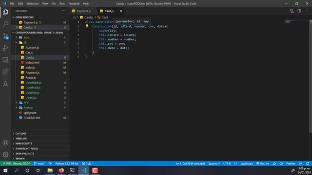Launch Firefox from the taskbar
This screenshot has width=312, height=175.
pyautogui.click(x=61, y=171)
